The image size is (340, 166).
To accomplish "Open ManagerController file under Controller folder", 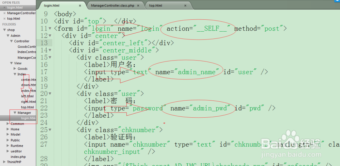I will click(x=27, y=58).
